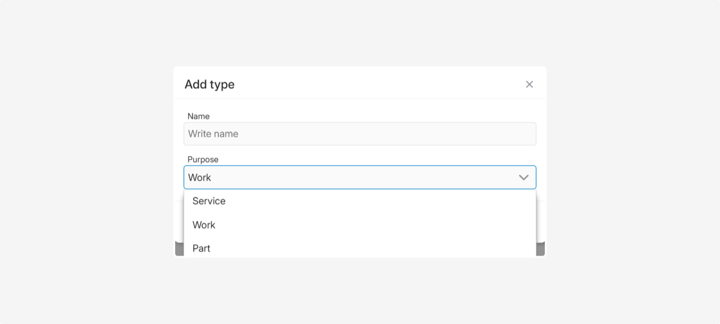Click the Purpose combo box showing Work
The width and height of the screenshot is (720, 324).
[x=359, y=178]
